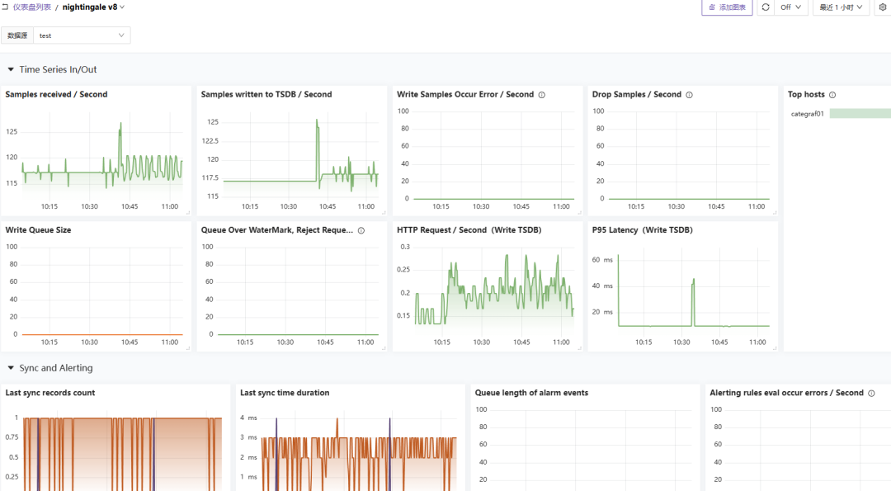Click resize handle of Write Queue Size panel
The width and height of the screenshot is (891, 491).
pyautogui.click(x=188, y=348)
